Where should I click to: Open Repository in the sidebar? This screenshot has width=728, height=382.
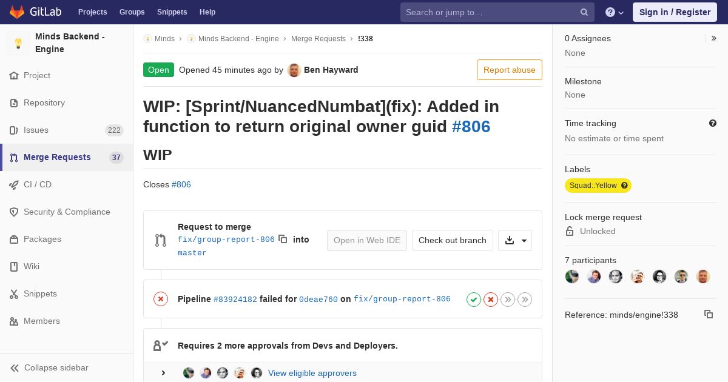point(67,102)
